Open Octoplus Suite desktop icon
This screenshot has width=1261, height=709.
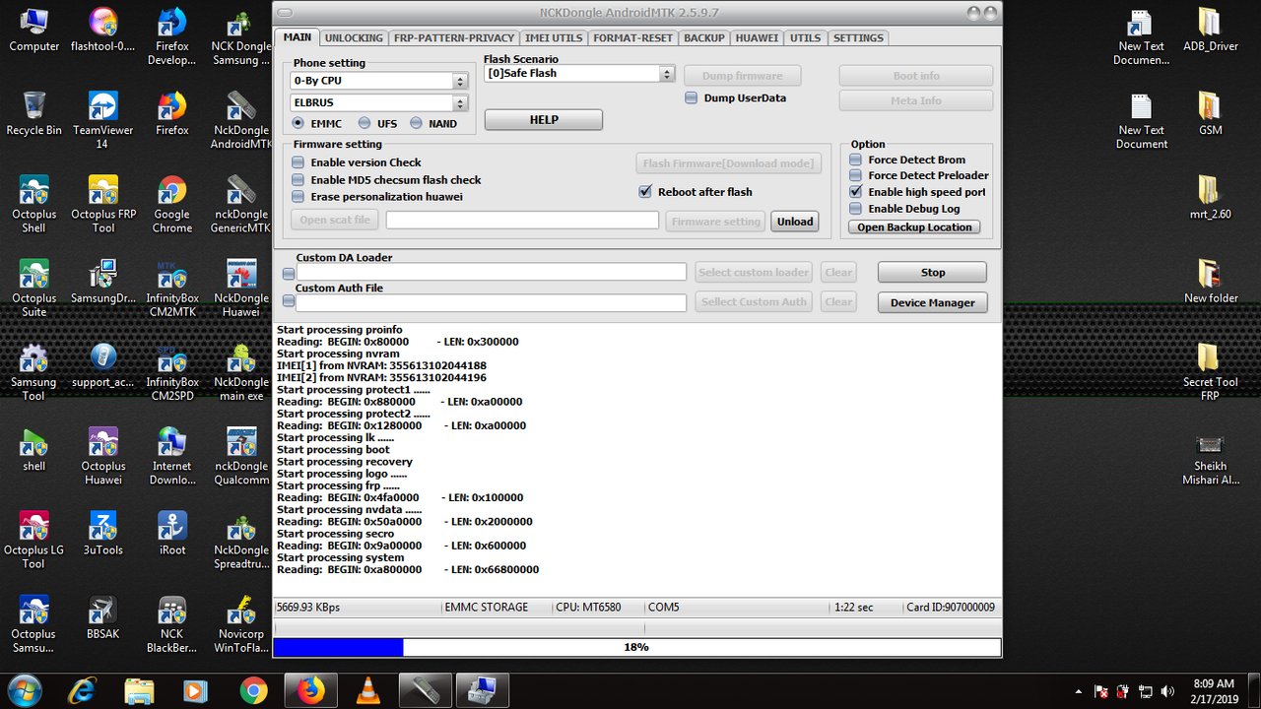(34, 289)
